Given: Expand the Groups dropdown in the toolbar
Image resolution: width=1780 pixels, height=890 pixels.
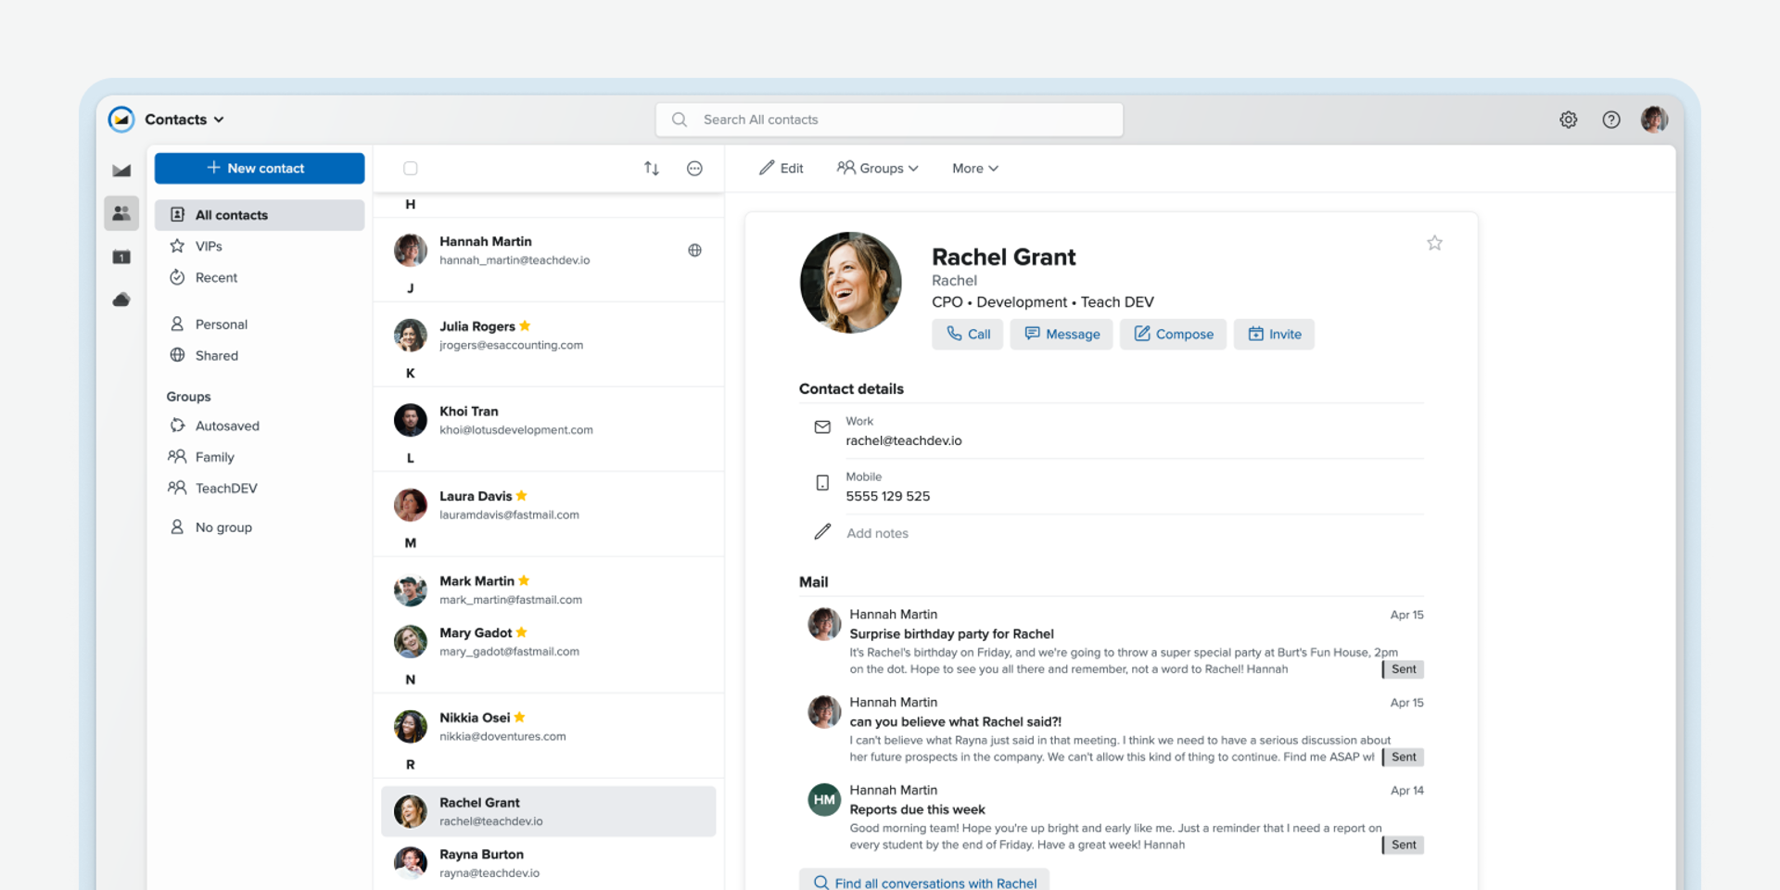Looking at the screenshot, I should (877, 169).
